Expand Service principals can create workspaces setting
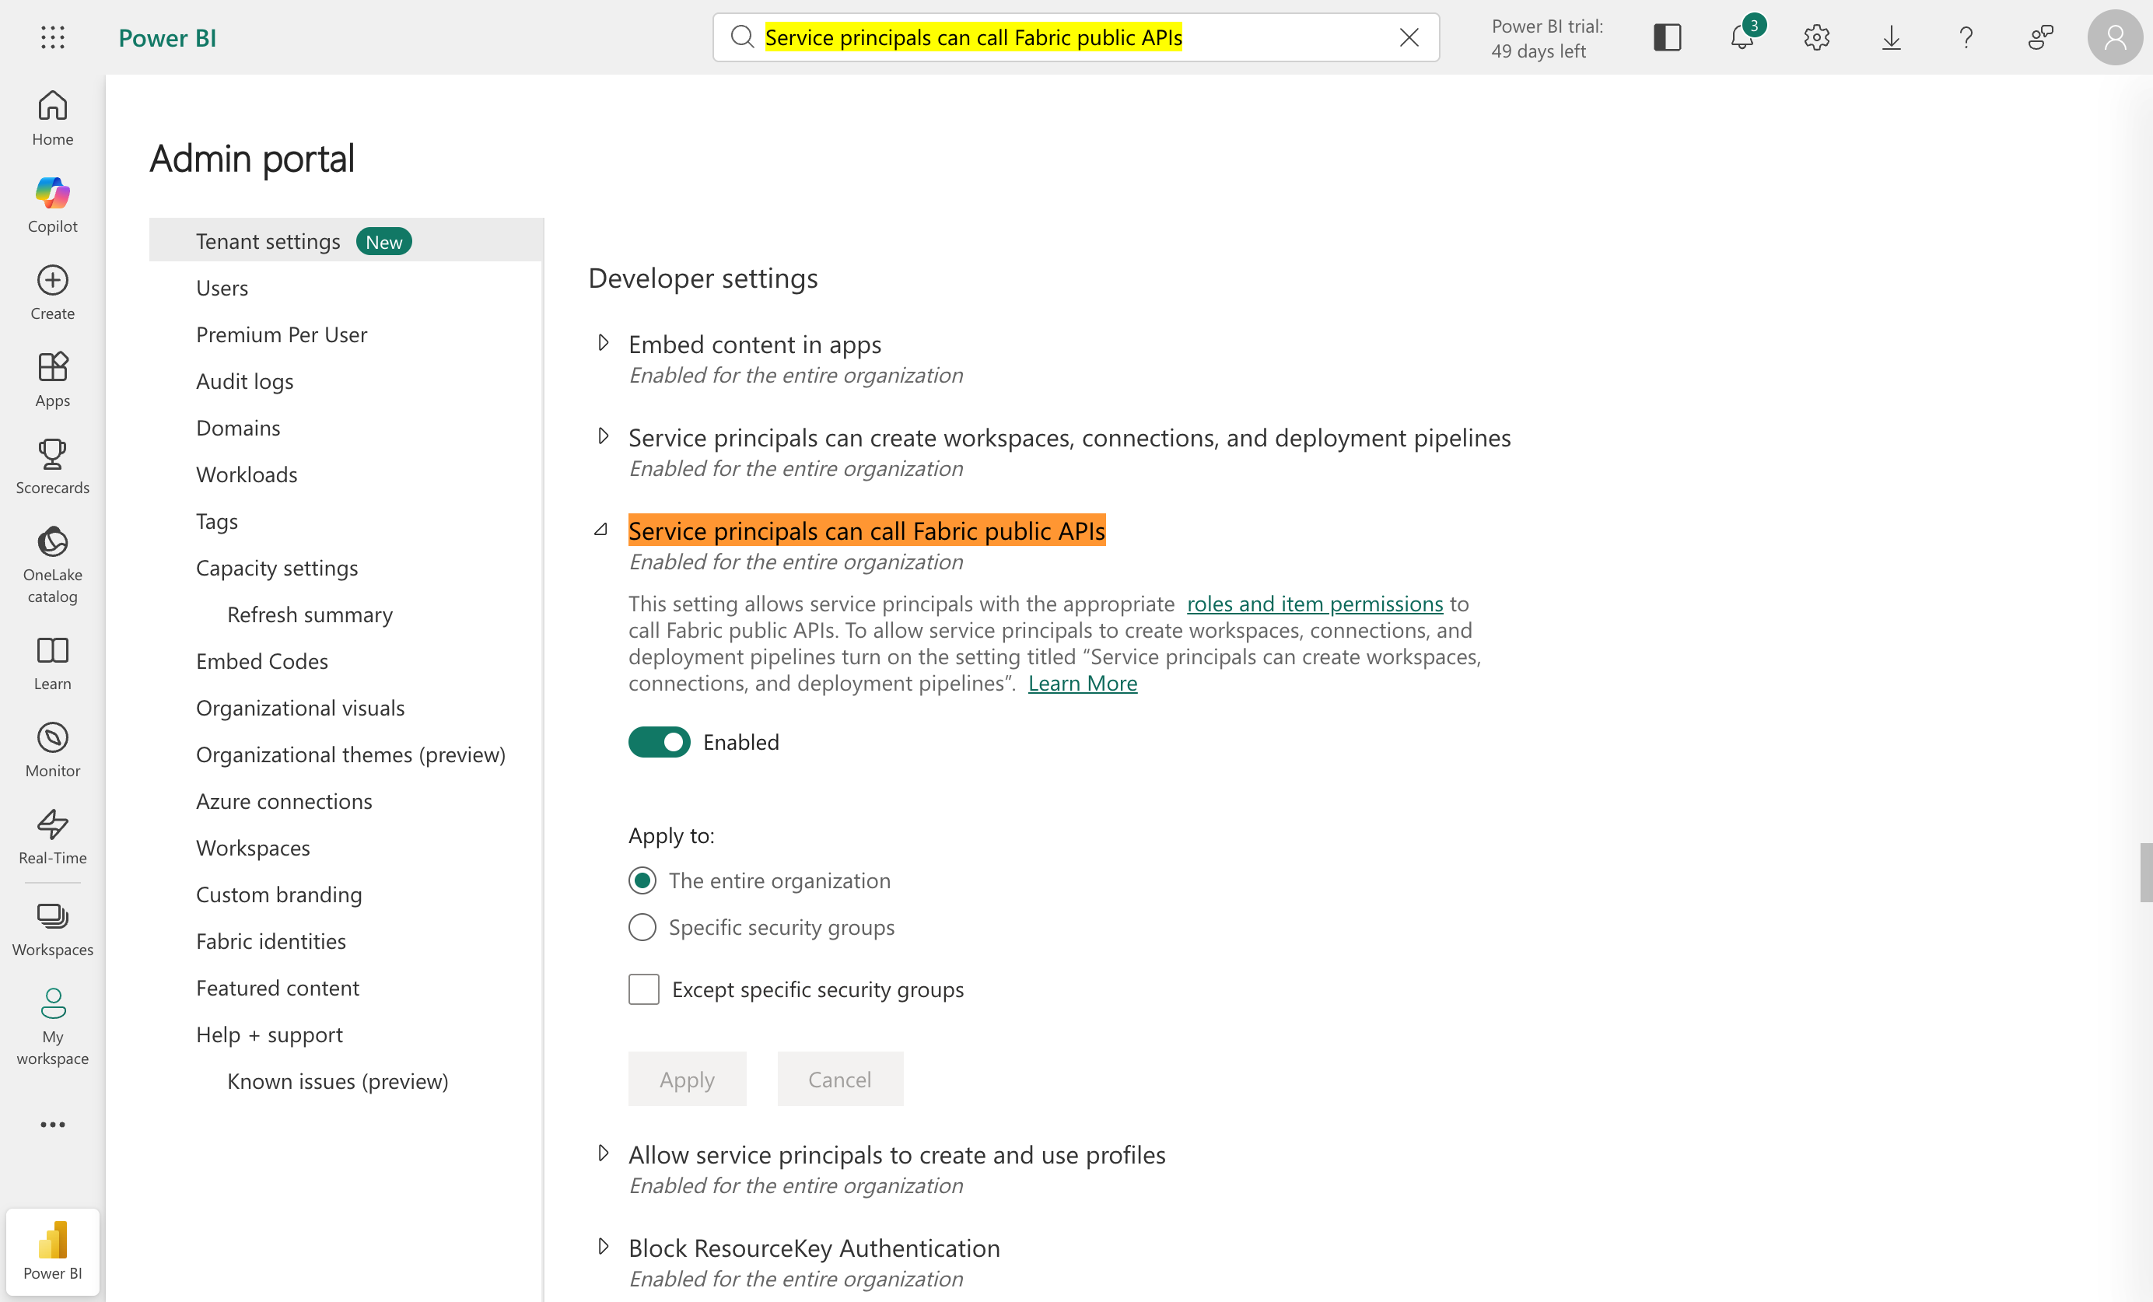Screen dimensions: 2153x1302 [x=603, y=436]
